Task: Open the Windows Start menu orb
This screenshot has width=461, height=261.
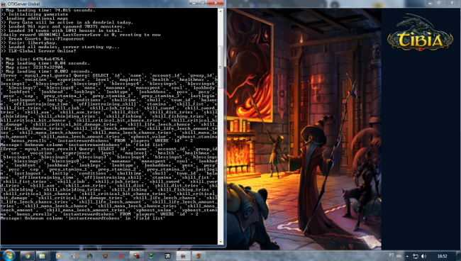Action: click(x=9, y=255)
